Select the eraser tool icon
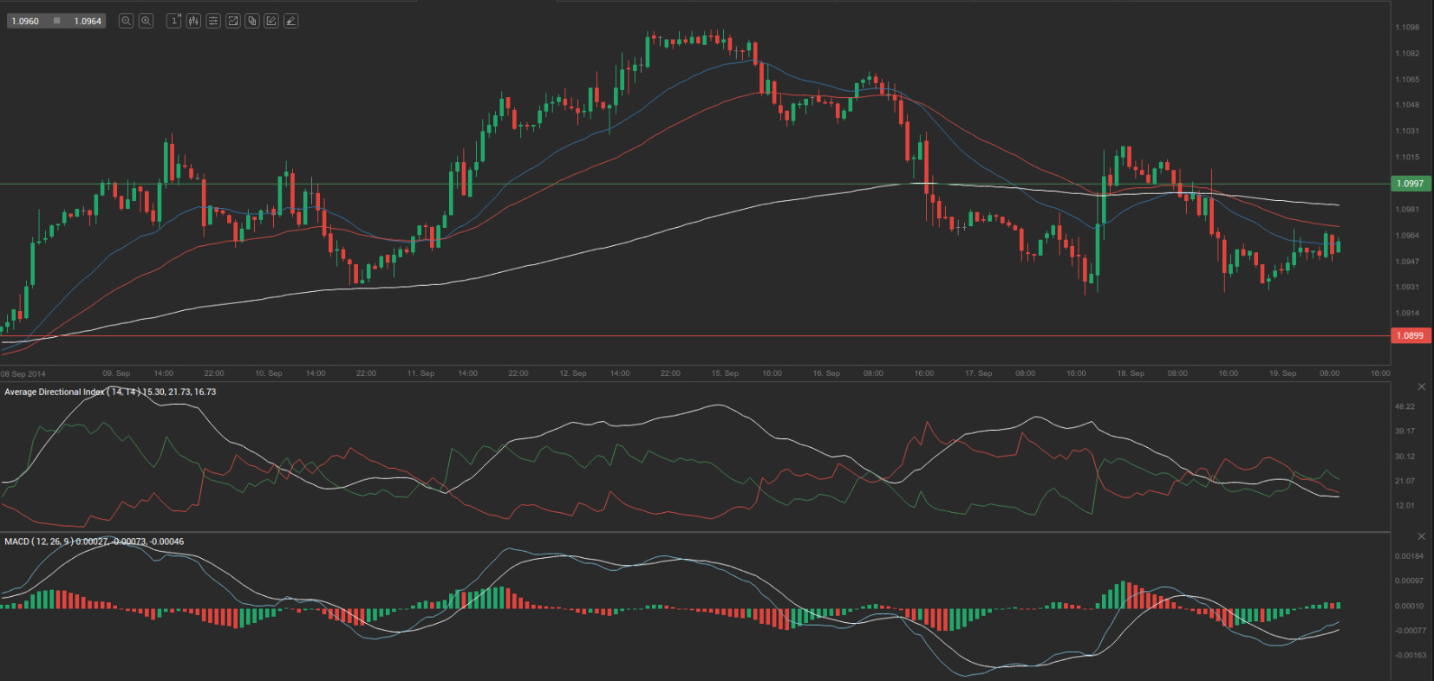Image resolution: width=1434 pixels, height=681 pixels. pyautogui.click(x=290, y=21)
